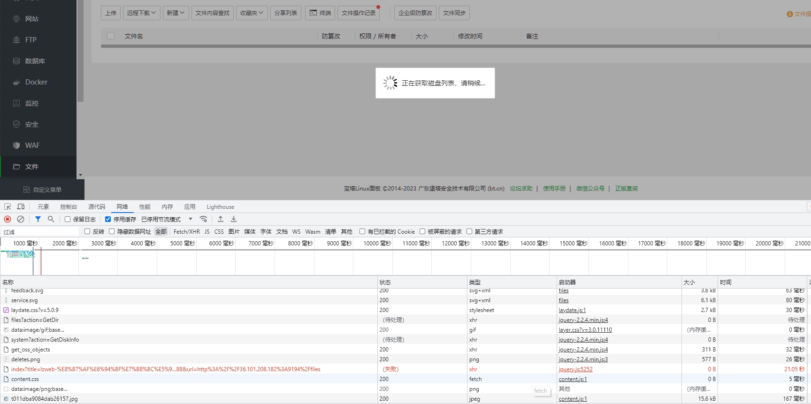Image resolution: width=811 pixels, height=404 pixels.
Task: Open the 网站 sidebar icon
Action: pyautogui.click(x=16, y=19)
